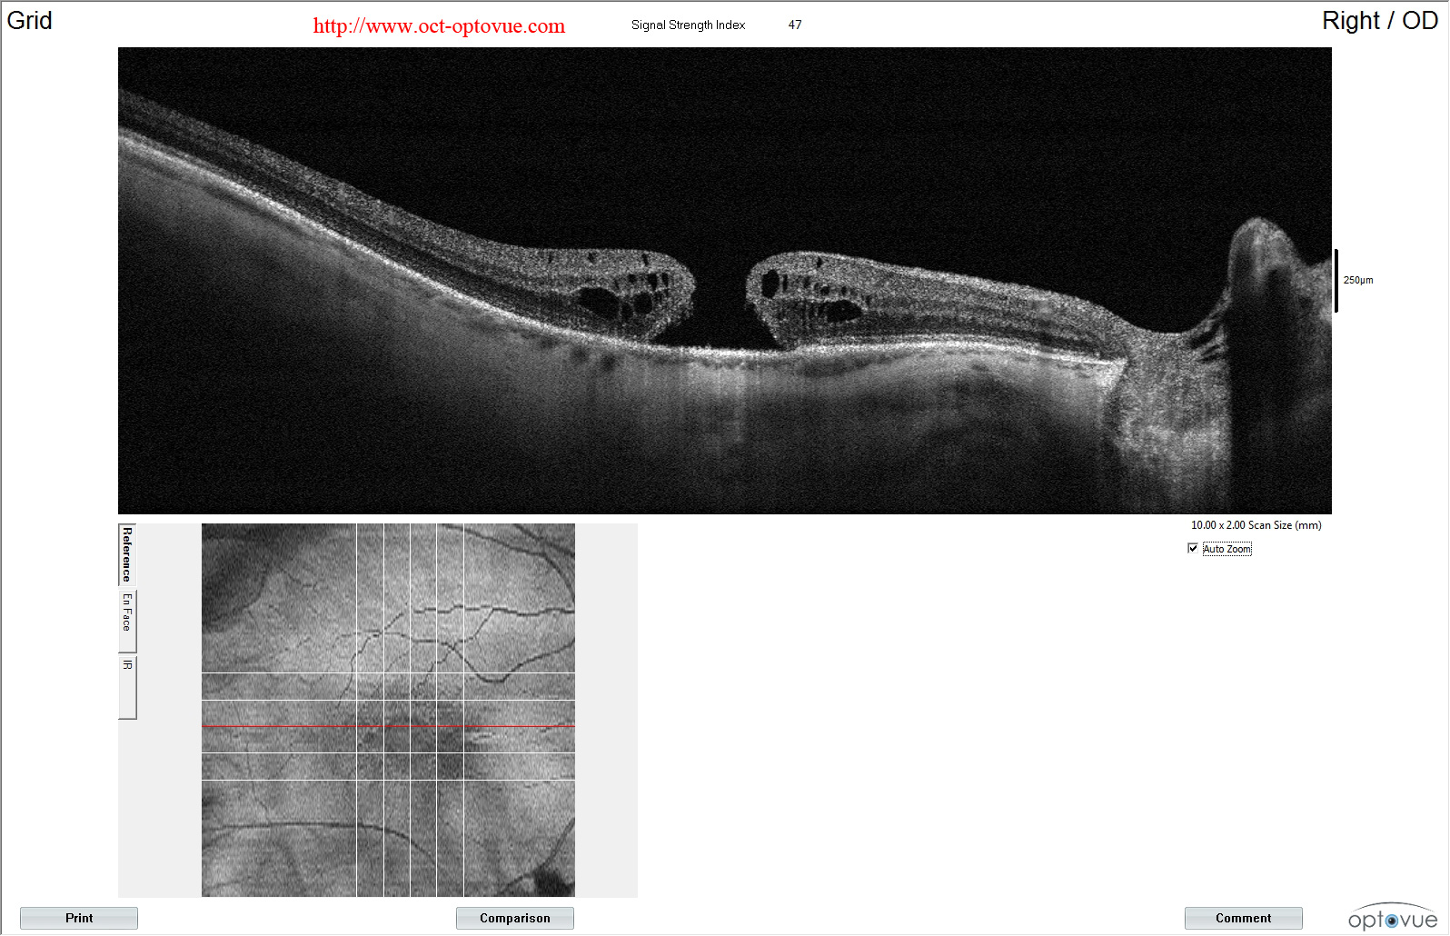Screen dimensions: 1450x936
Task: Click the Signal Strength Index value 47
Action: tap(795, 25)
